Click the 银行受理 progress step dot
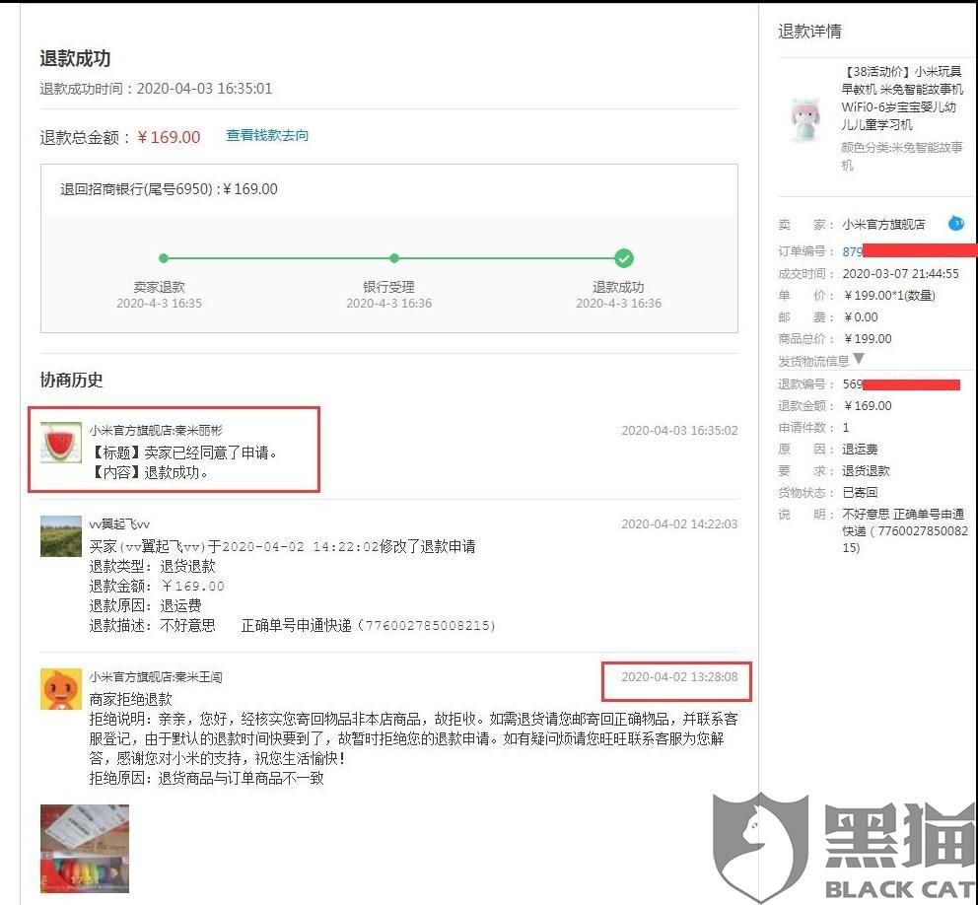The height and width of the screenshot is (905, 978). pos(393,257)
